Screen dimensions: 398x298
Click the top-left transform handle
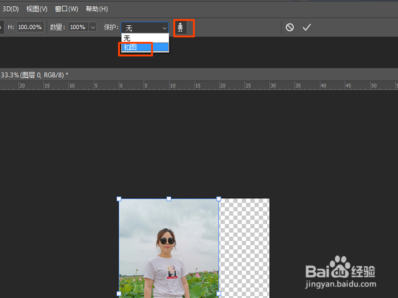(x=119, y=199)
